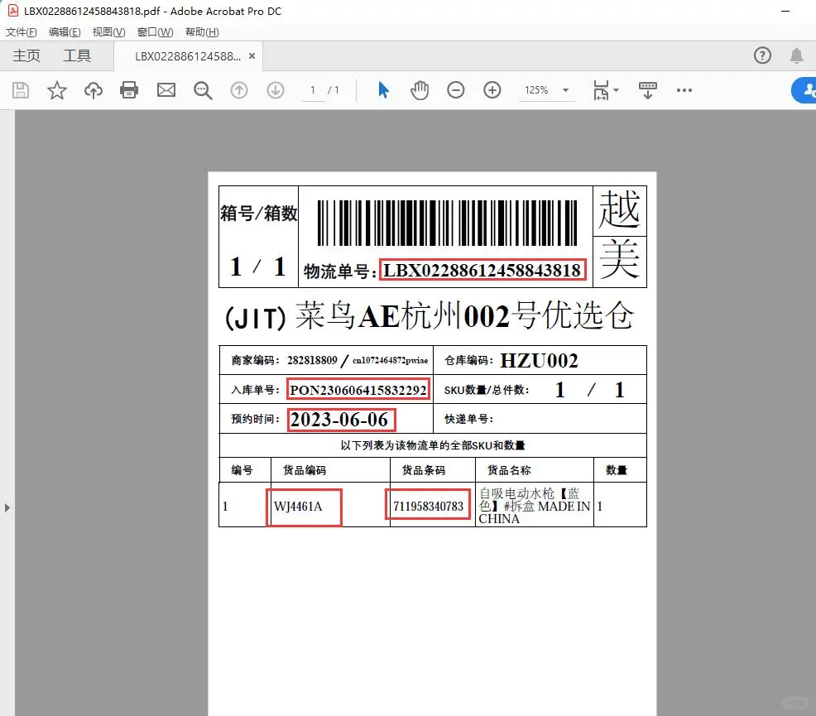Open the Find text magnifier icon
This screenshot has height=716, width=816.
tap(203, 90)
